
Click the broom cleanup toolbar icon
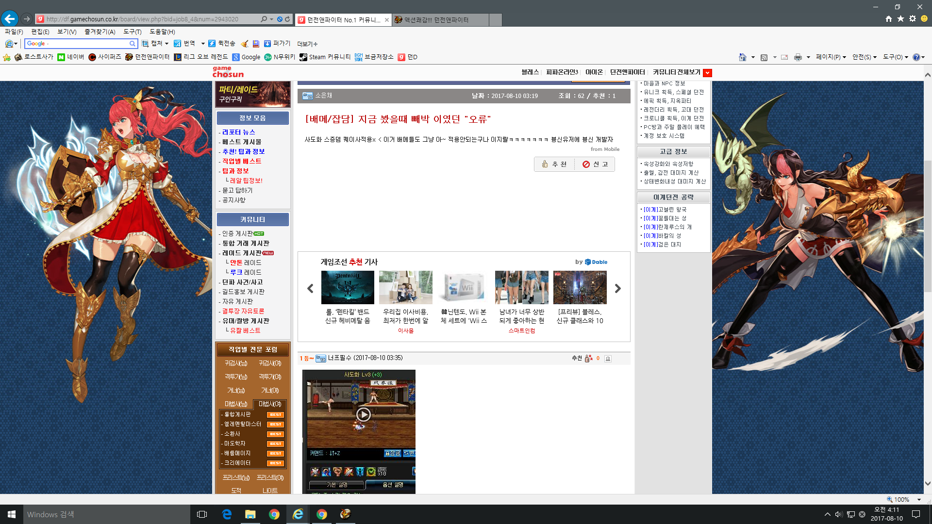pos(245,44)
